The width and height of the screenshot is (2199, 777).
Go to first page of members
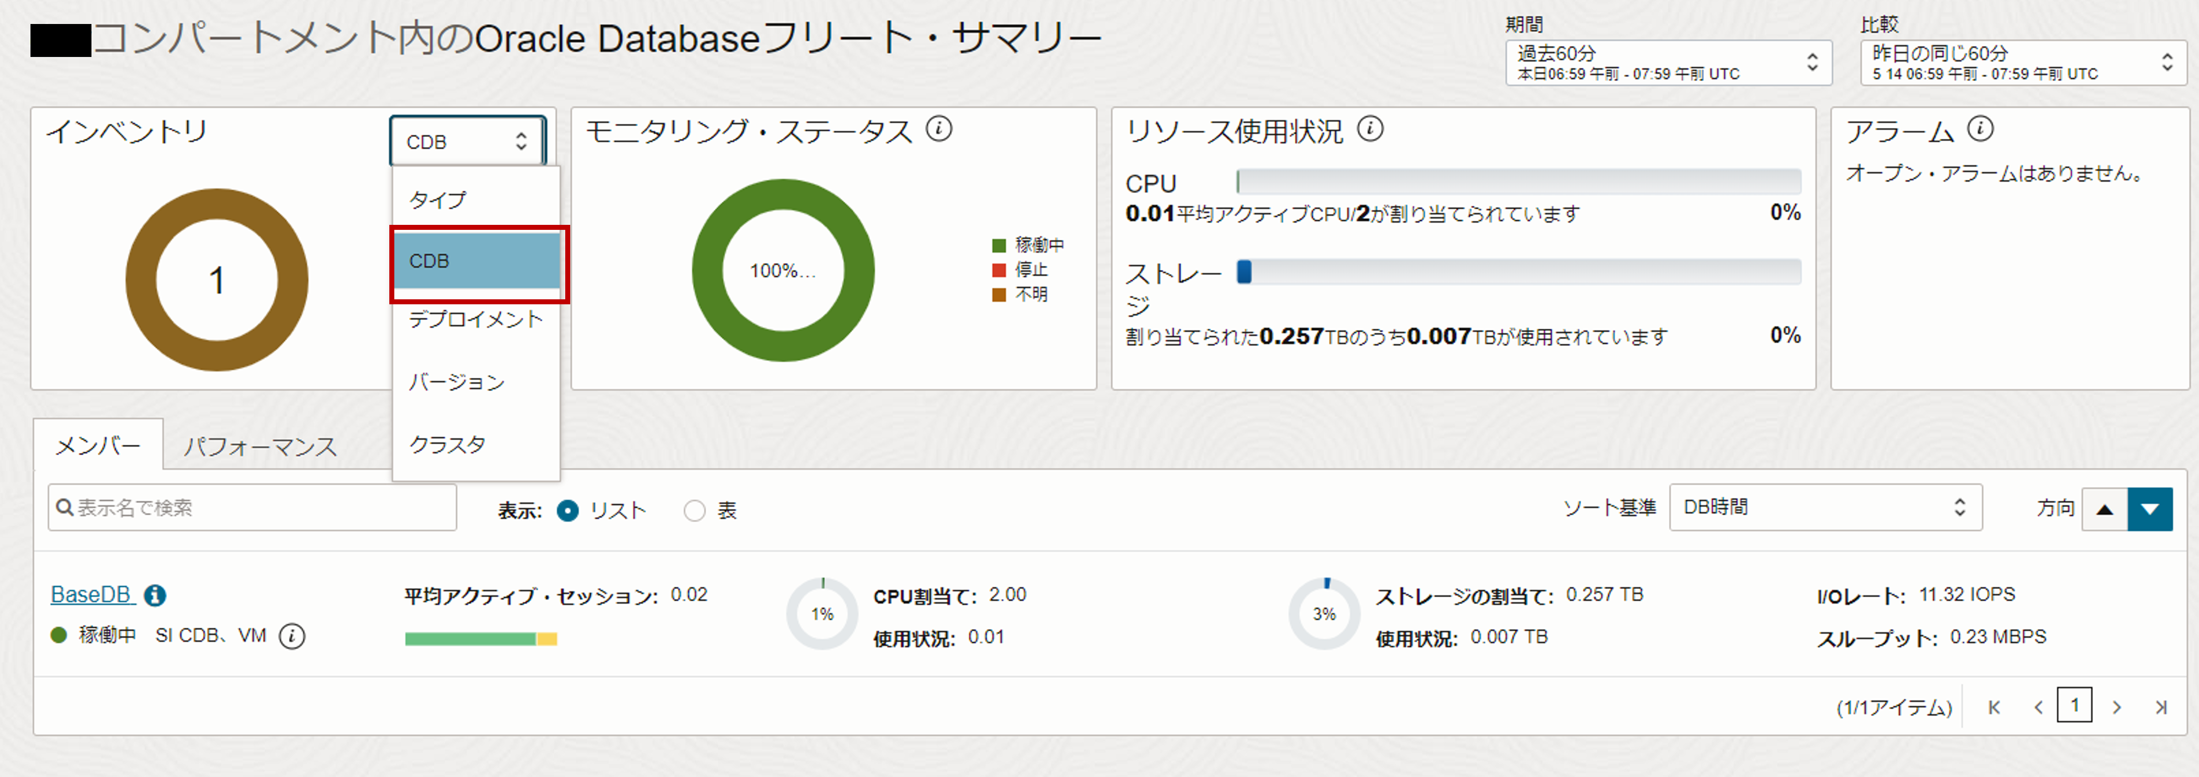[x=1994, y=707]
